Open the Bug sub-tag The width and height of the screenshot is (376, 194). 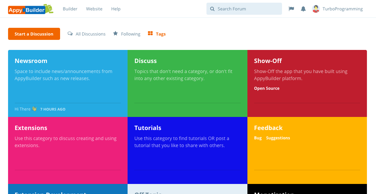coord(258,138)
